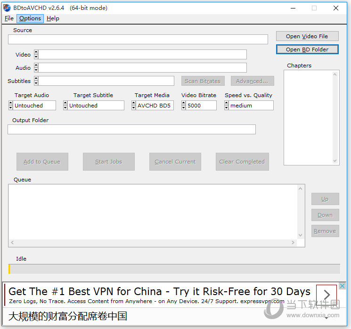Click the Scan Bitrates button
This screenshot has width=351, height=329.
tap(203, 81)
